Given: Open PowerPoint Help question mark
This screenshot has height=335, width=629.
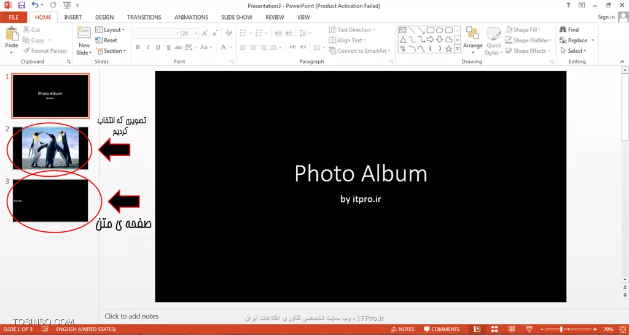Looking at the screenshot, I should tap(568, 5).
